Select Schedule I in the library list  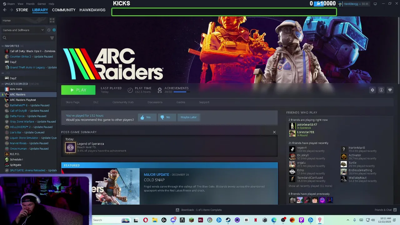tap(16, 159)
